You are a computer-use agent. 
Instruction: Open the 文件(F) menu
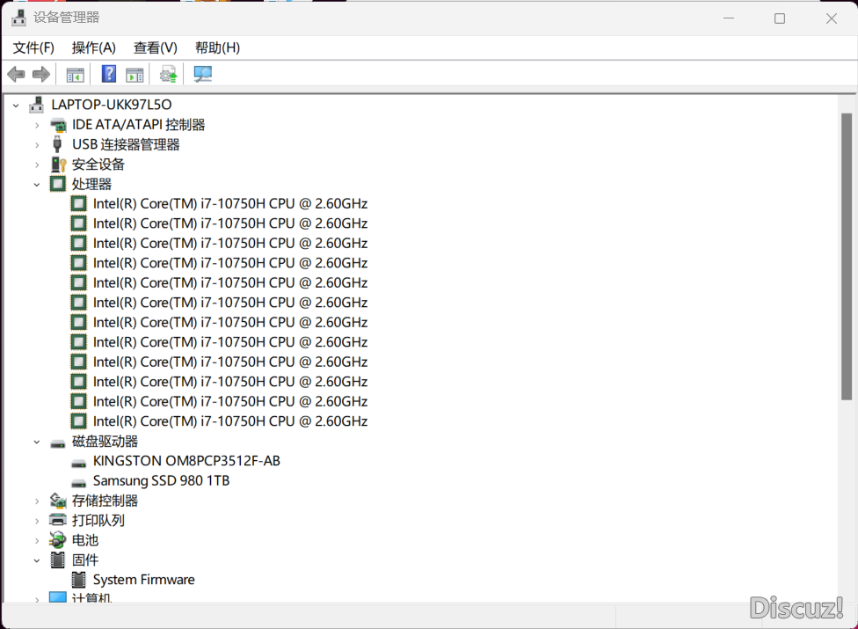[33, 48]
